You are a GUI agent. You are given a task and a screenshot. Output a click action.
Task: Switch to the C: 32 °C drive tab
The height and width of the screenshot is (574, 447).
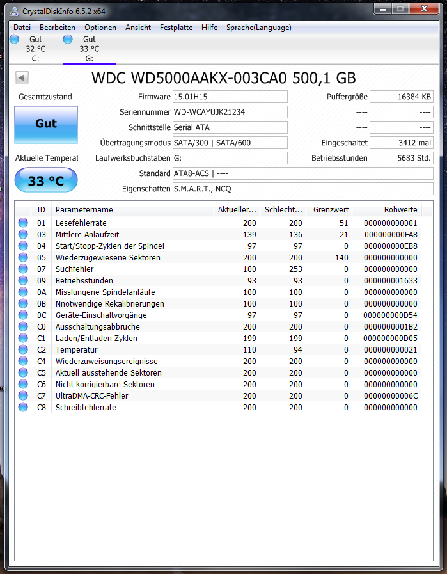[35, 49]
